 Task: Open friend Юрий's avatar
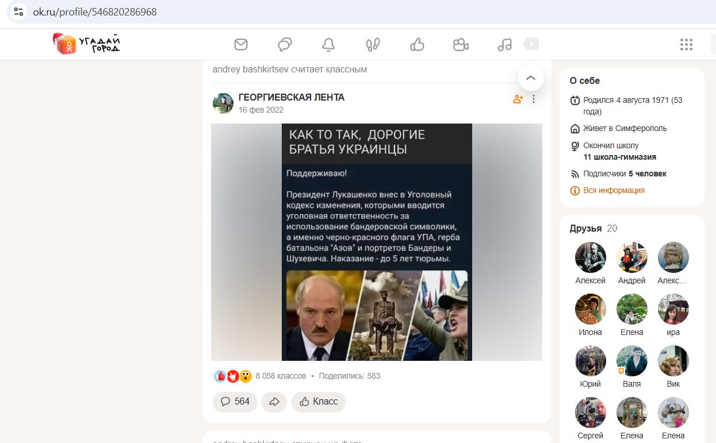(x=591, y=361)
